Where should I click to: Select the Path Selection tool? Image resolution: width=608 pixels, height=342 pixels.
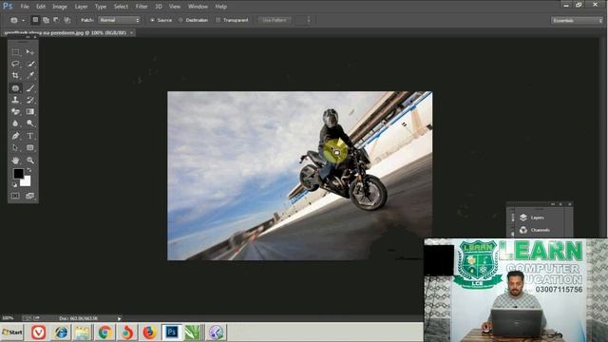click(15, 148)
